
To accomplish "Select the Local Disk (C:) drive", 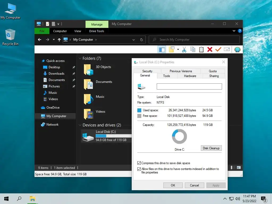I will tap(106, 136).
